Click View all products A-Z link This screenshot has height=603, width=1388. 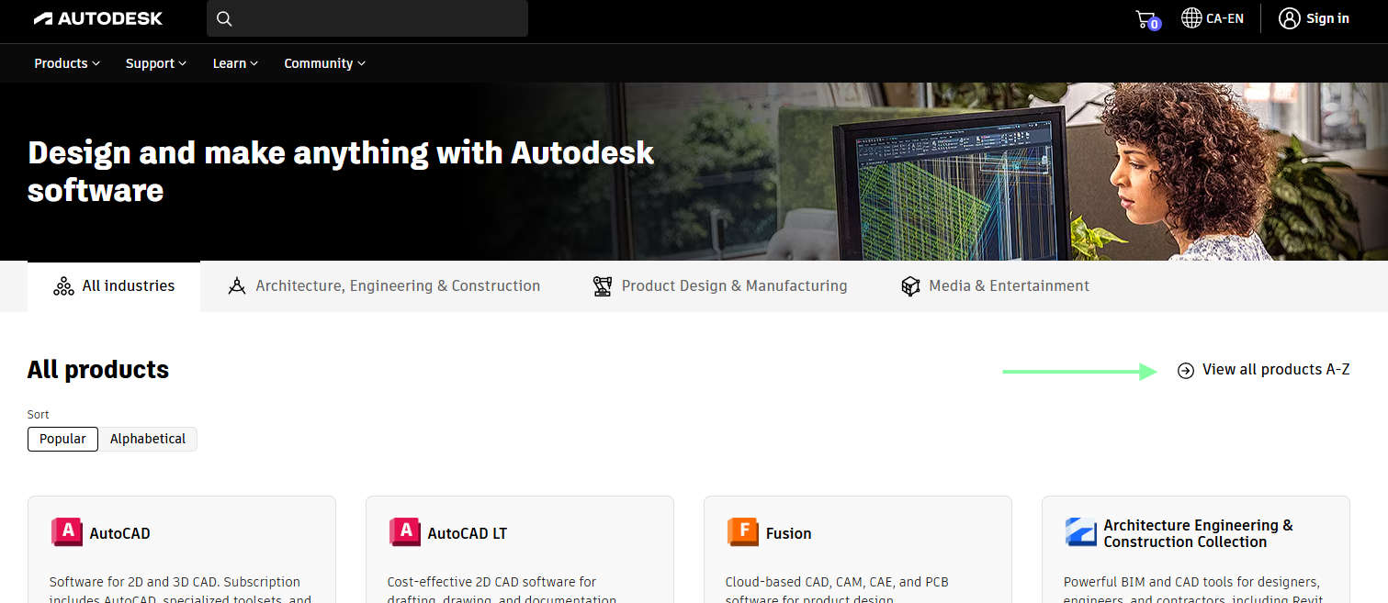[x=1264, y=370]
